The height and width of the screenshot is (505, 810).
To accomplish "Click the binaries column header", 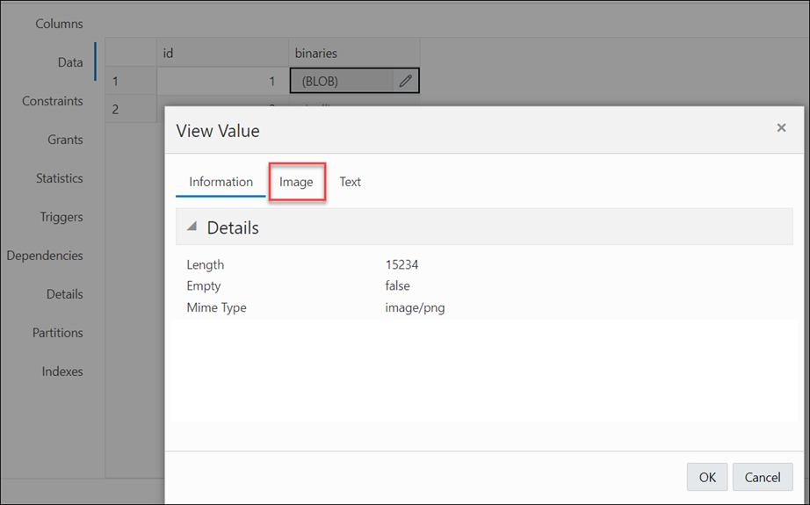I will (354, 53).
